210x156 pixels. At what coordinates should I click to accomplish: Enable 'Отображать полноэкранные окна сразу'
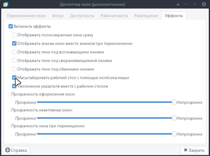click(14, 35)
